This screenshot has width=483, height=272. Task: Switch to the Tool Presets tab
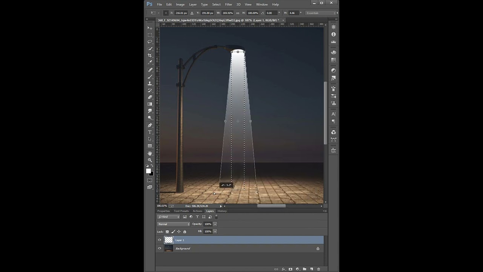click(x=181, y=211)
